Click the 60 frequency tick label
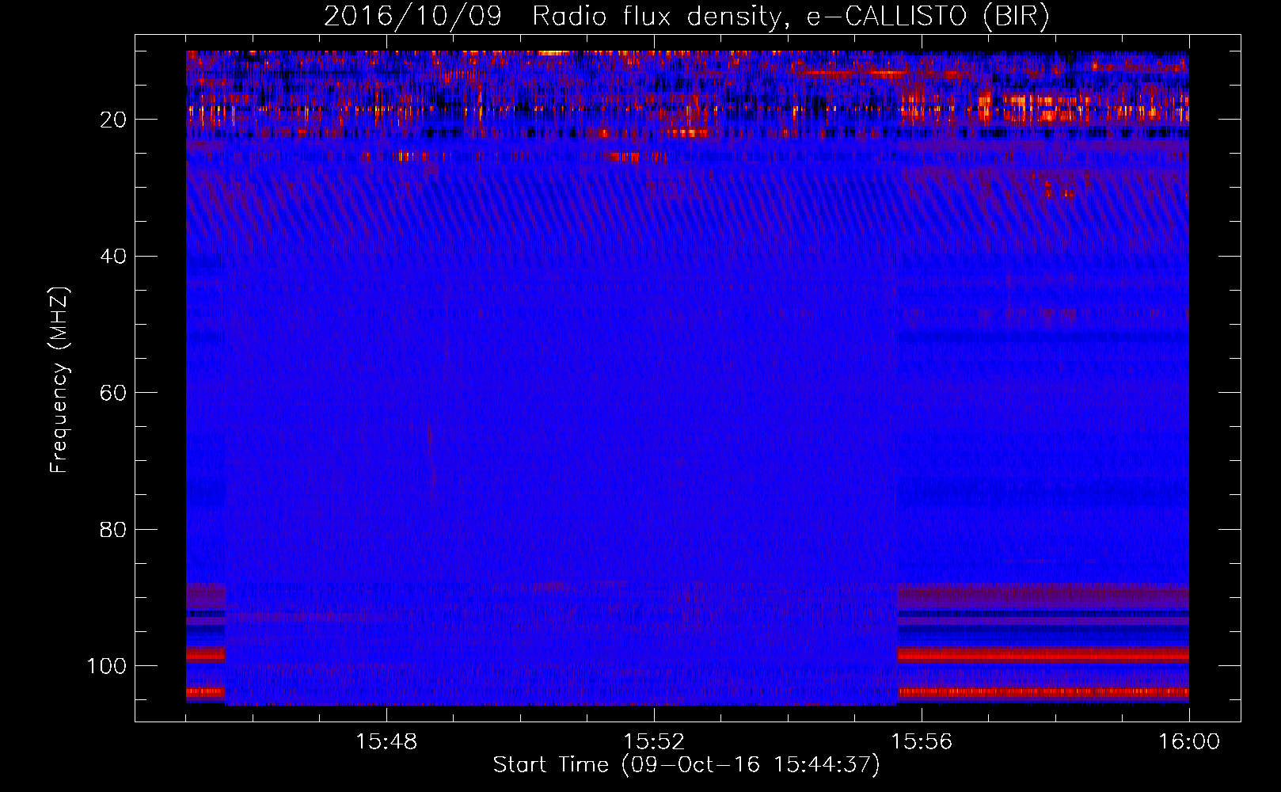This screenshot has width=1281, height=792. coord(114,393)
